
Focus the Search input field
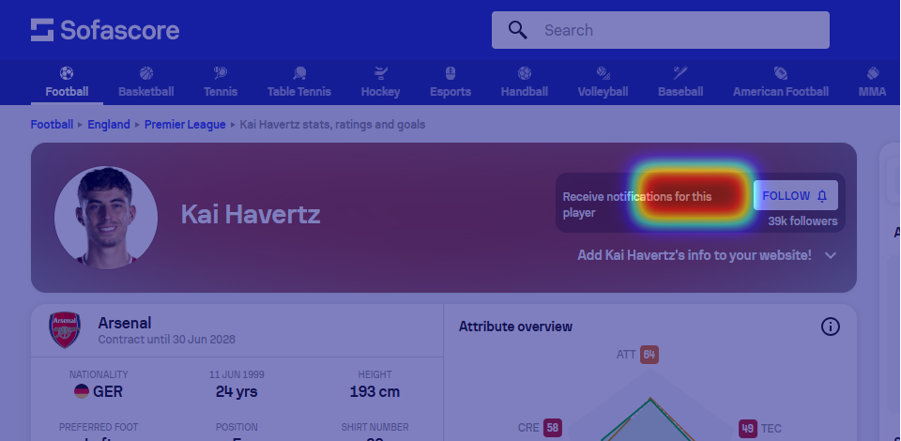click(660, 30)
